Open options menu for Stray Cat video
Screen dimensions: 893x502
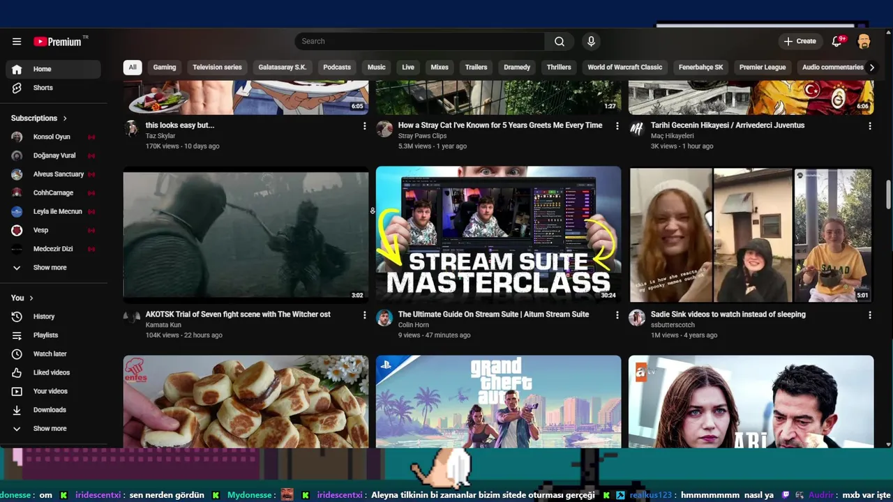(x=617, y=126)
